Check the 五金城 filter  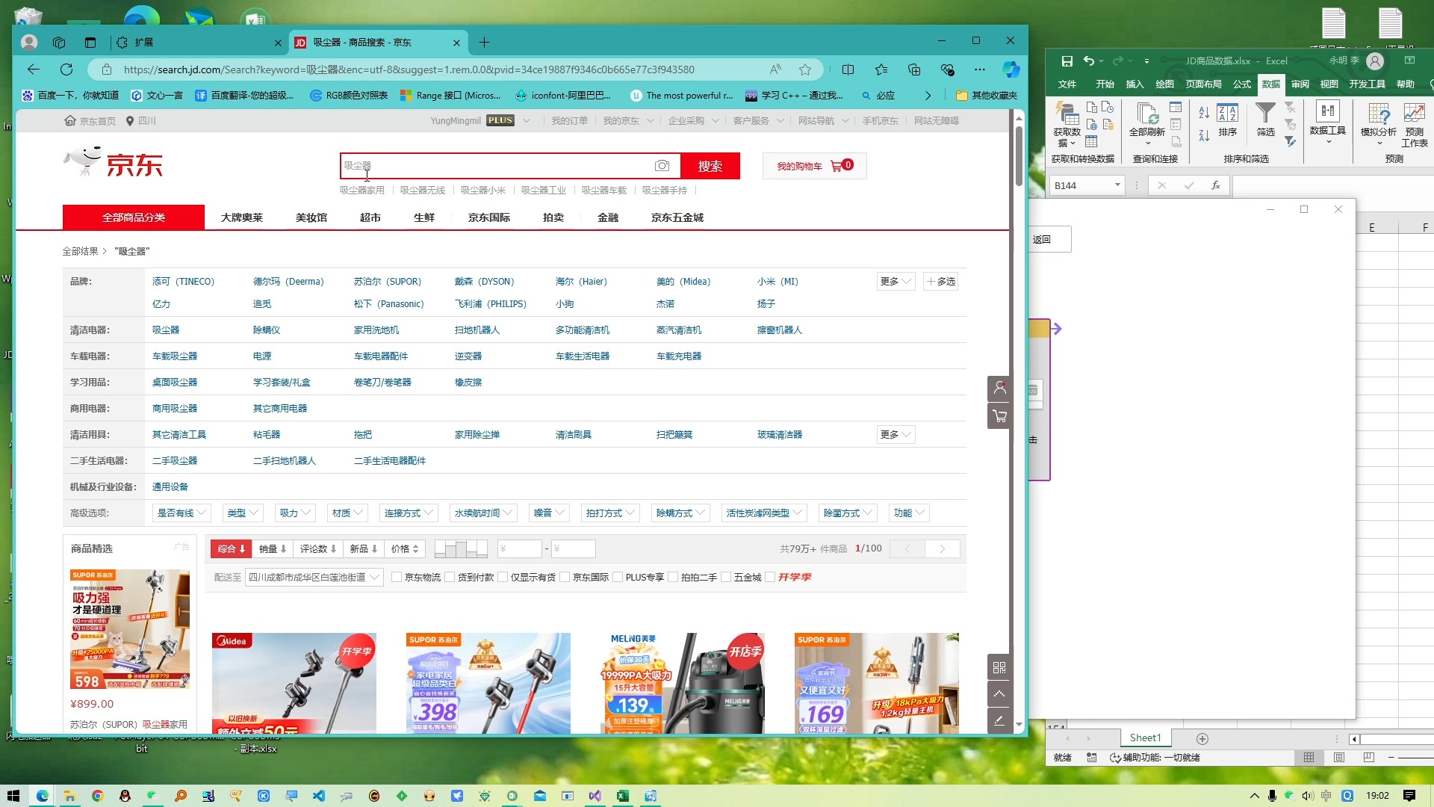coord(726,578)
